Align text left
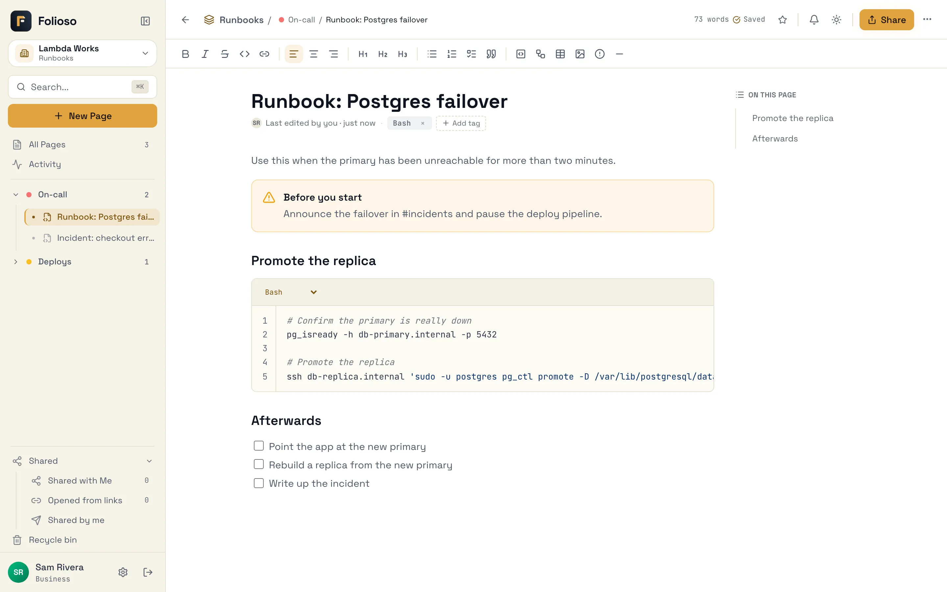This screenshot has width=947, height=592. point(294,54)
